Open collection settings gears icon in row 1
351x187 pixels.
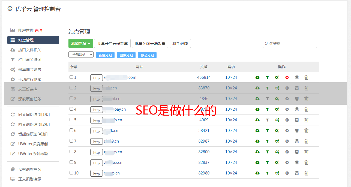277,77
